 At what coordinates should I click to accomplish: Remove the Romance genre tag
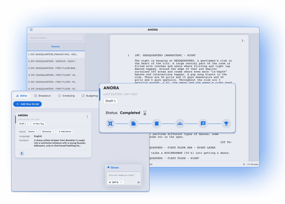(53, 132)
